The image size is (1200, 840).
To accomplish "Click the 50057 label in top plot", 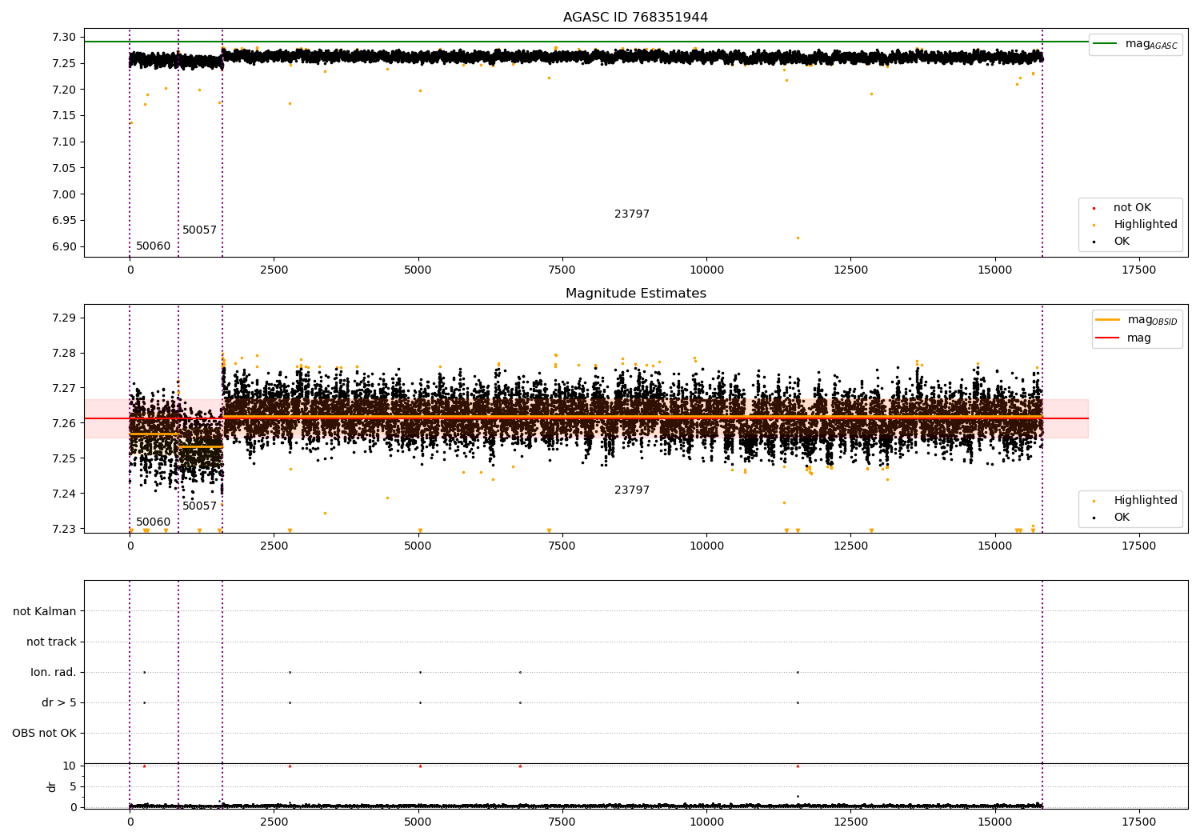I will (x=199, y=230).
